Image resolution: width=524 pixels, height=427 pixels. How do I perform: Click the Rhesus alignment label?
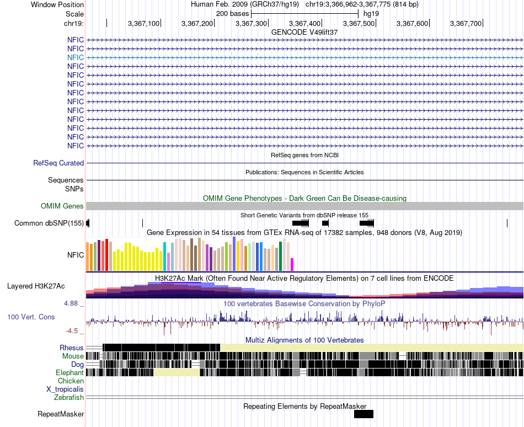(72, 348)
